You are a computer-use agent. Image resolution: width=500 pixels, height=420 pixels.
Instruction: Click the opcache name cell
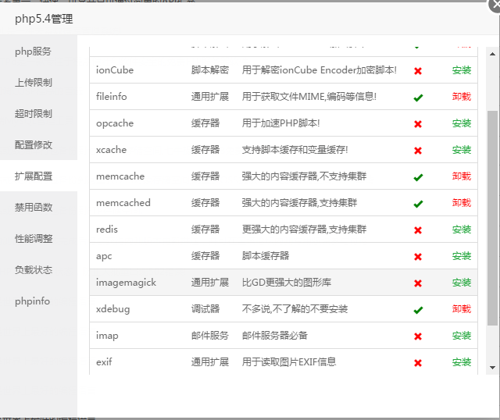[115, 123]
